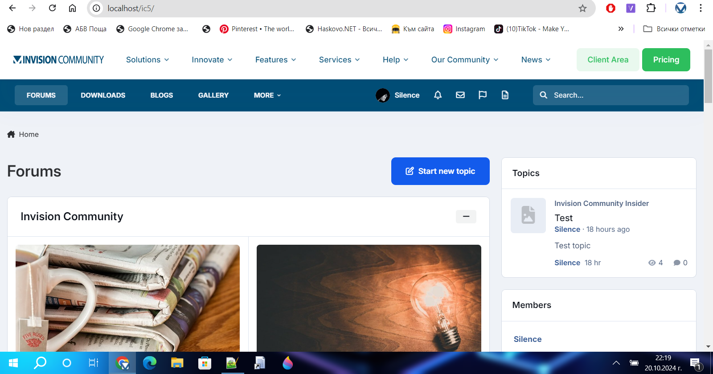713x374 pixels.
Task: Open the light bulb forum thumbnail
Action: click(x=369, y=298)
